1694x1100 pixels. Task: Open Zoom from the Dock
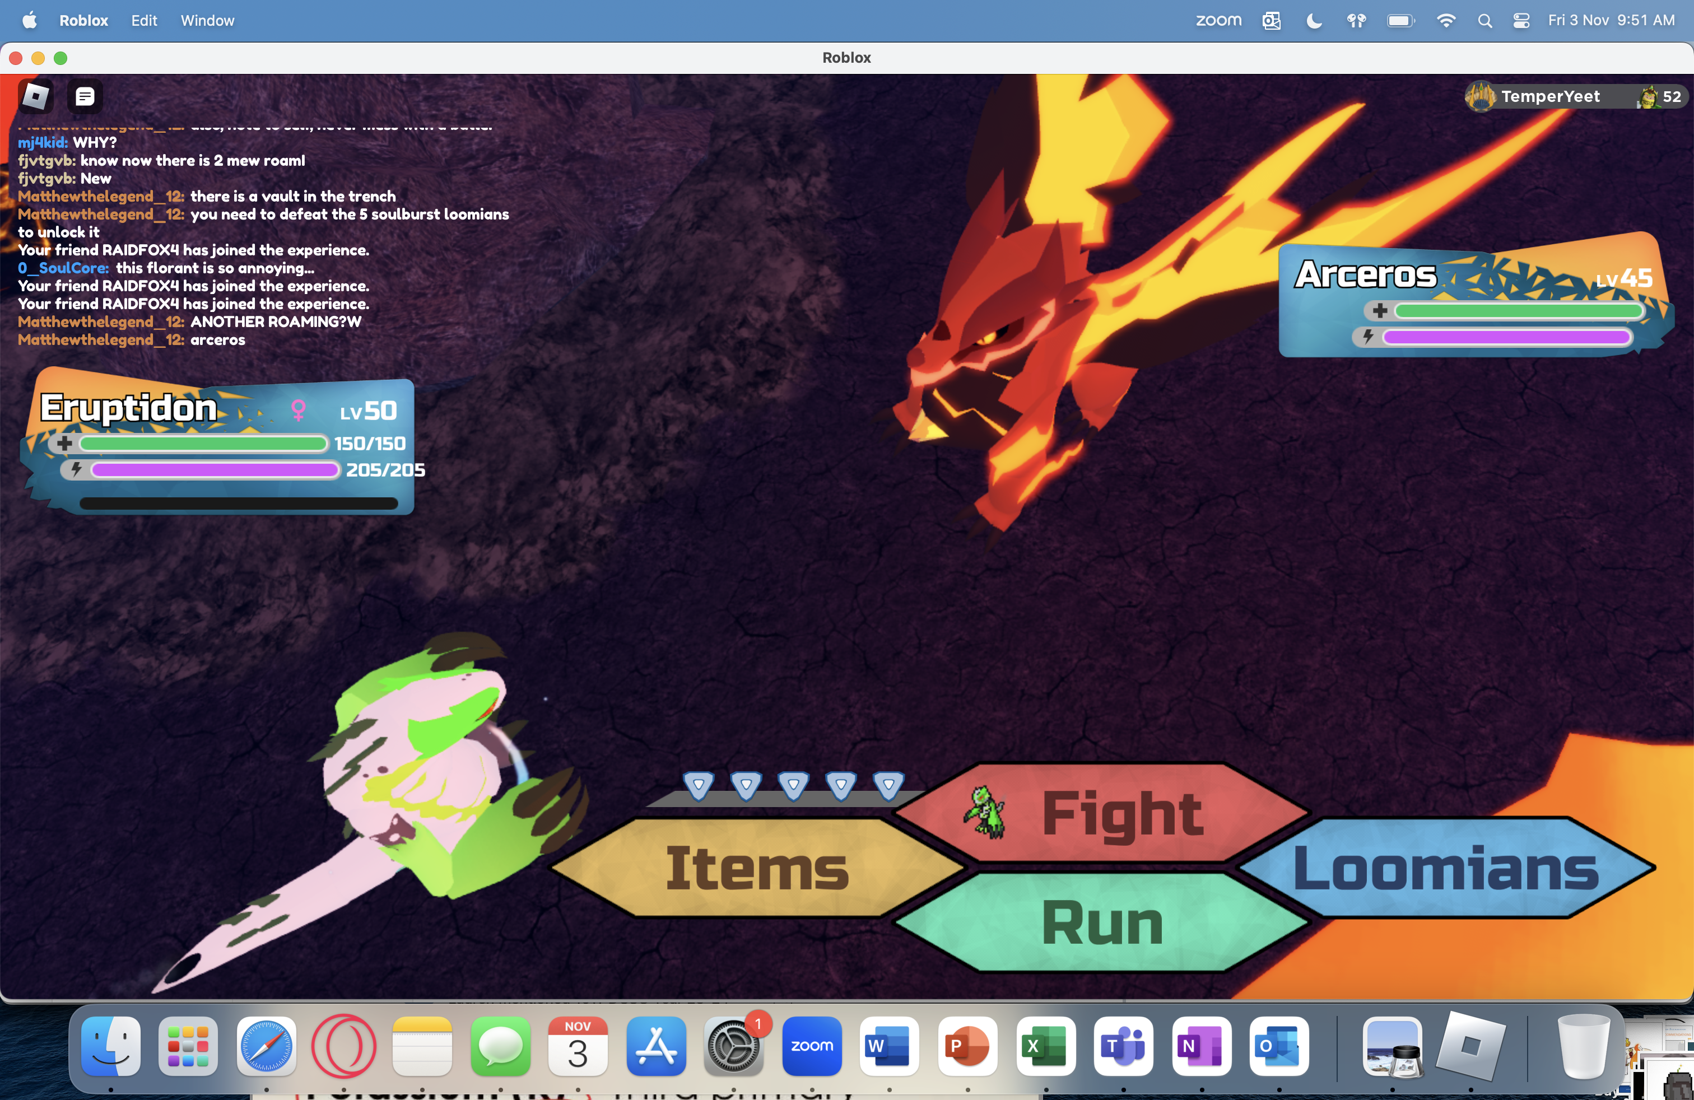click(812, 1045)
